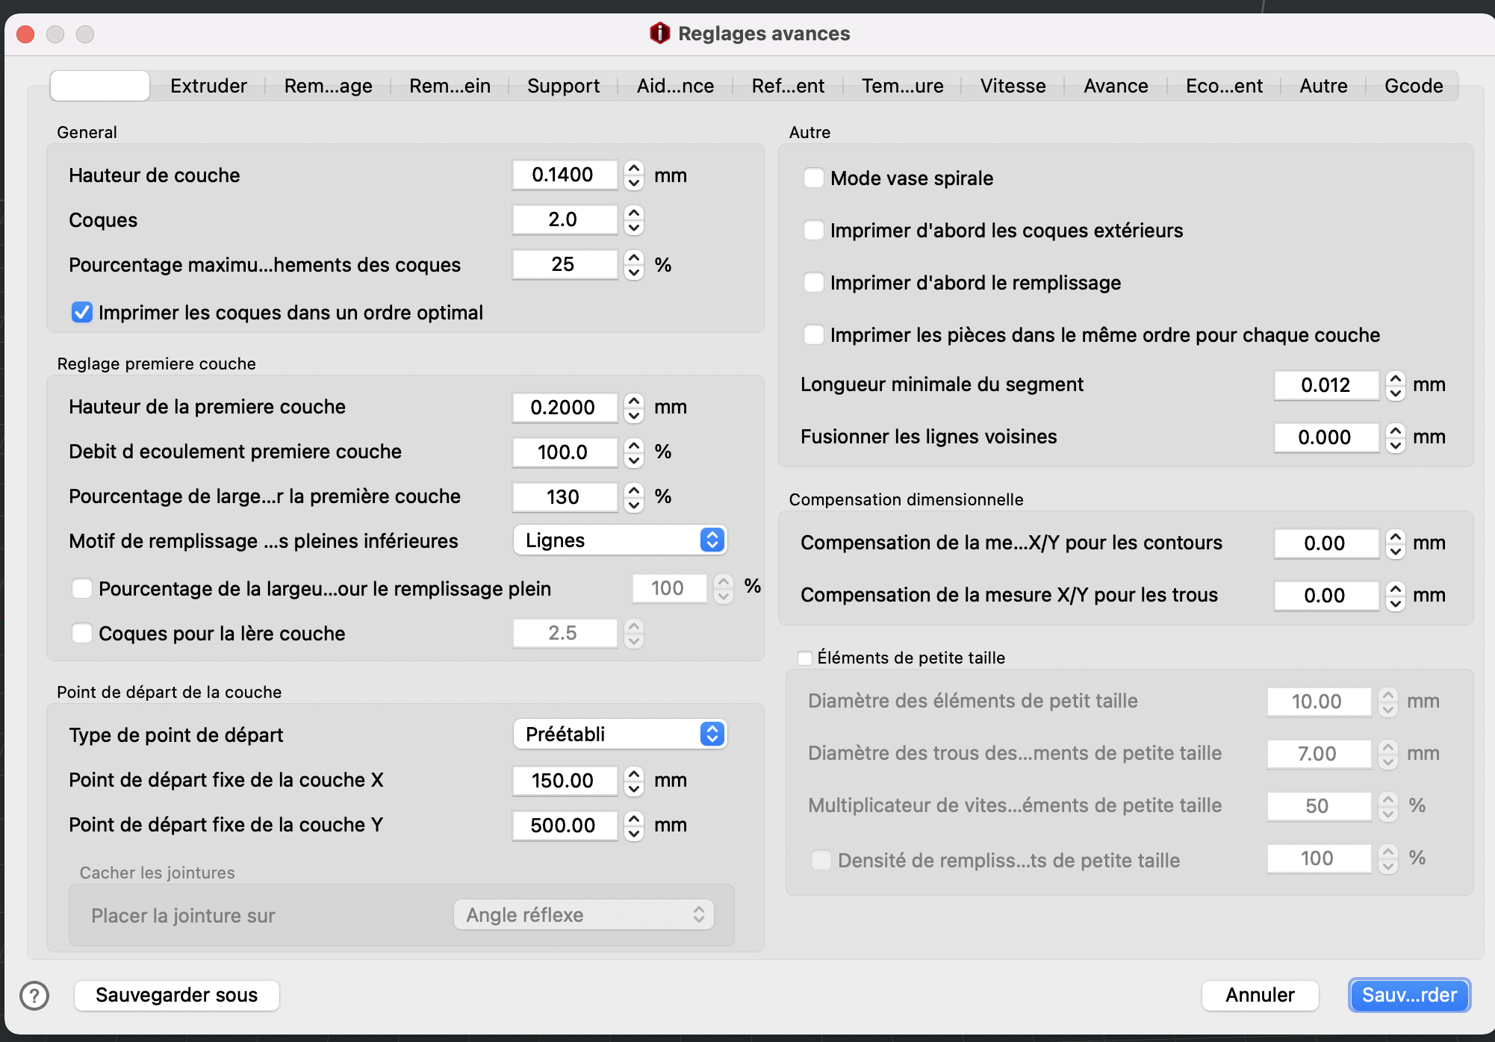The width and height of the screenshot is (1495, 1042).
Task: Toggle Coques pour la 1ère couche checkbox
Action: pos(82,634)
